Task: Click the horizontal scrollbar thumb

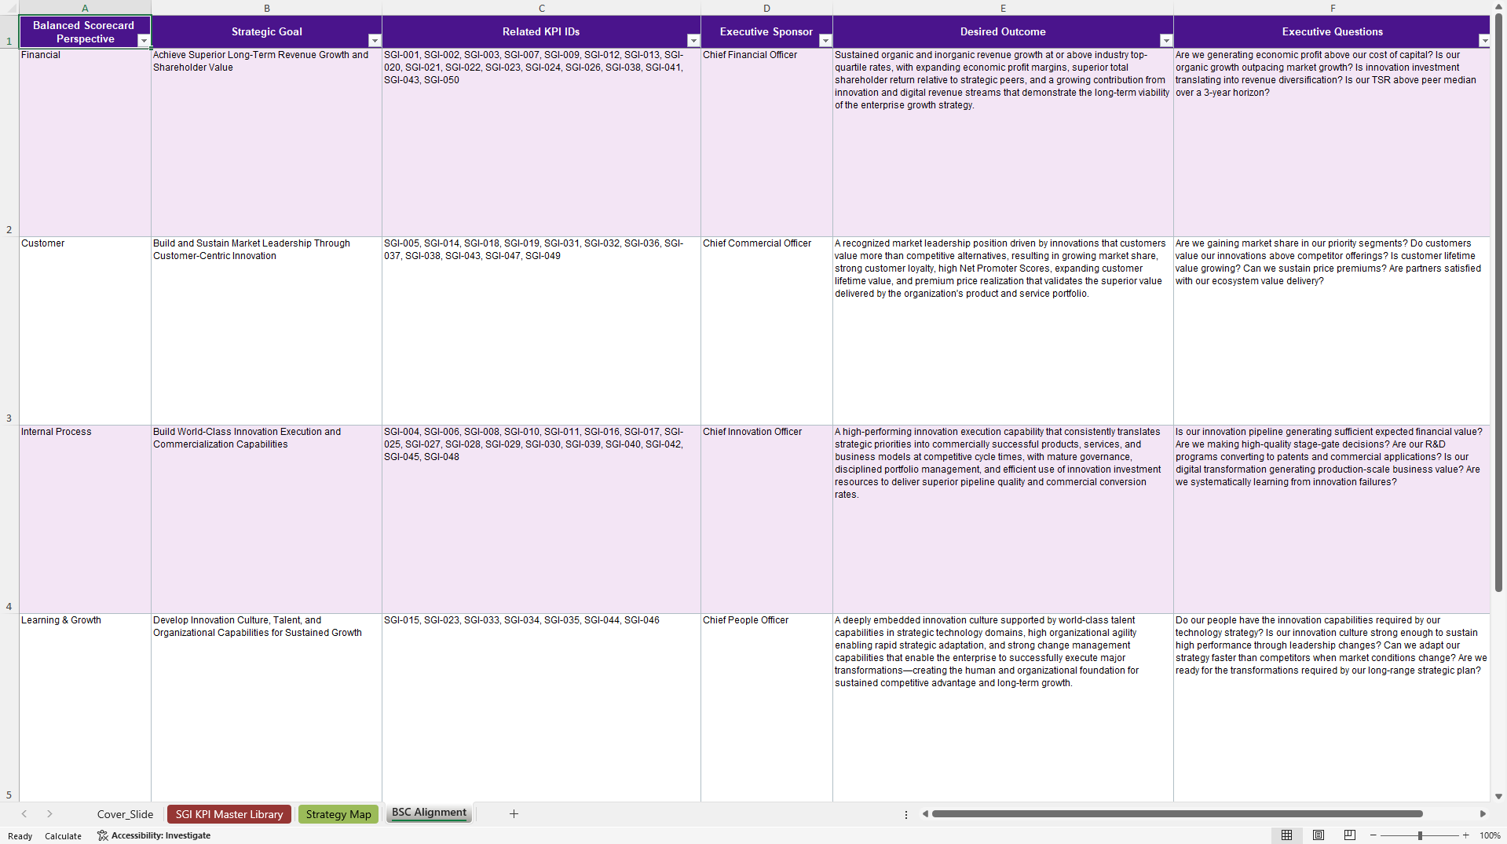Action: [x=1177, y=814]
